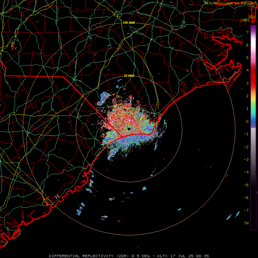258x258 pixels.
Task: Click the '100 NMI' range ring label
Action: 129,23
